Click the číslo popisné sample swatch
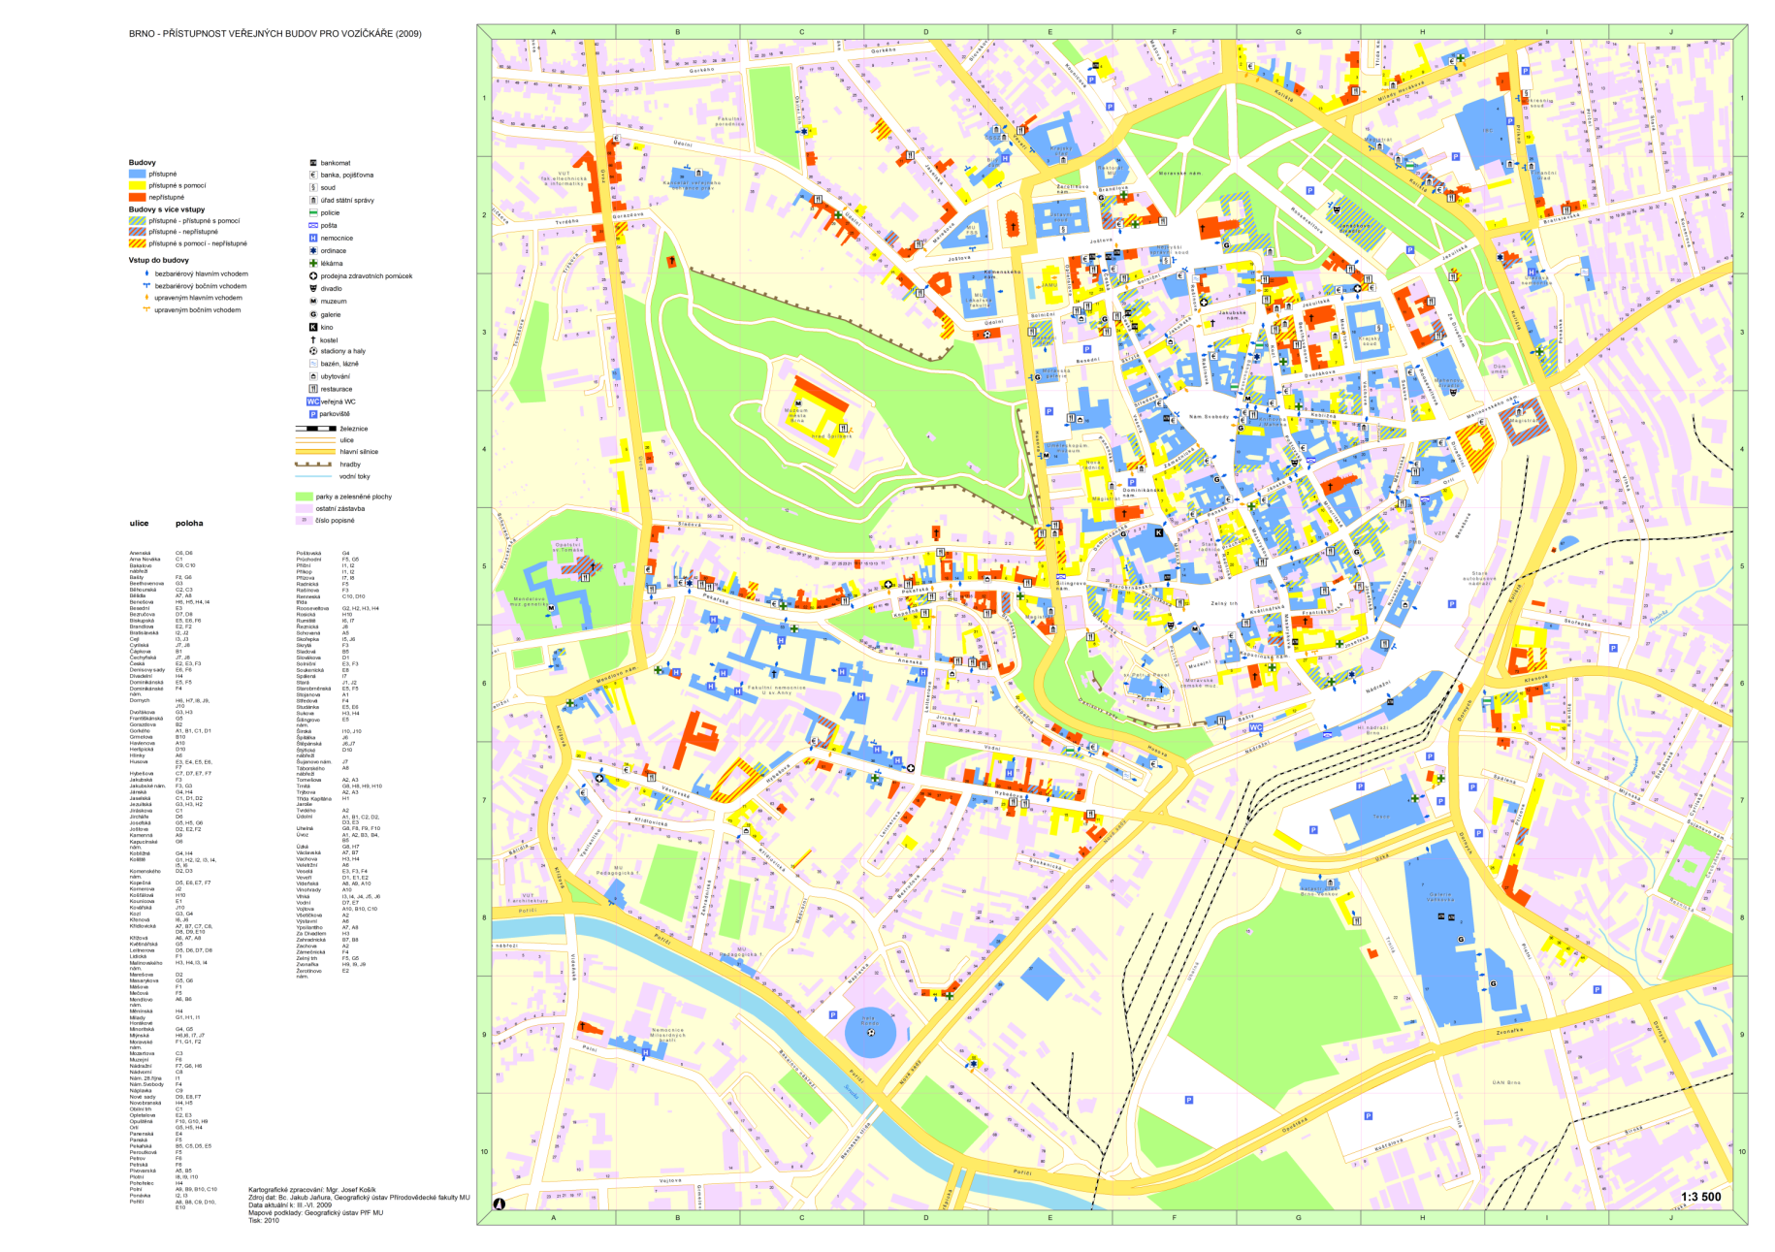 pyautogui.click(x=304, y=520)
